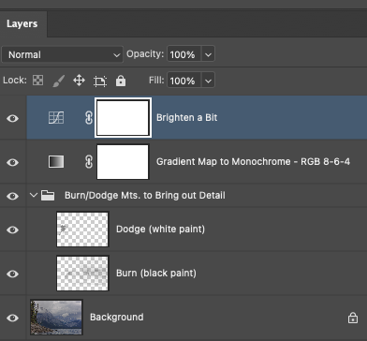Open the Fill slider dropdown arrow
Screen dimensions: 367x341
click(x=208, y=81)
